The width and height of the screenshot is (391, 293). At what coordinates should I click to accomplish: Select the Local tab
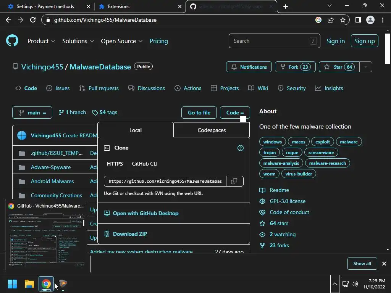pos(136,130)
